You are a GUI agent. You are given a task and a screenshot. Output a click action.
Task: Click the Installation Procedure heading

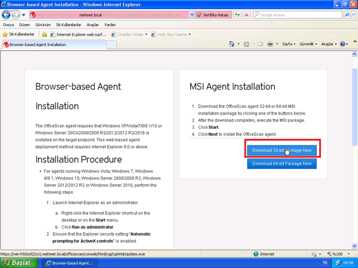pos(79,160)
